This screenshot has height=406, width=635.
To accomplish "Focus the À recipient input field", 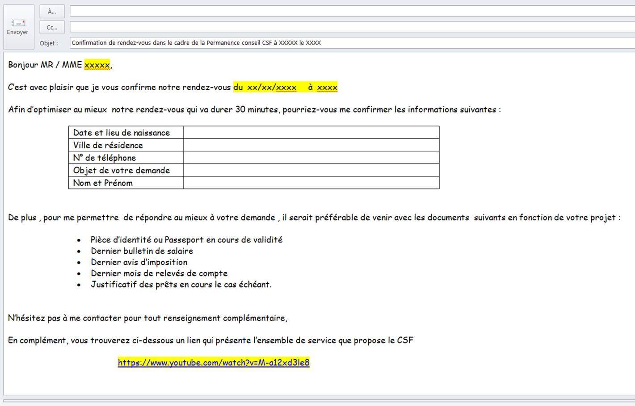I will 352,11.
